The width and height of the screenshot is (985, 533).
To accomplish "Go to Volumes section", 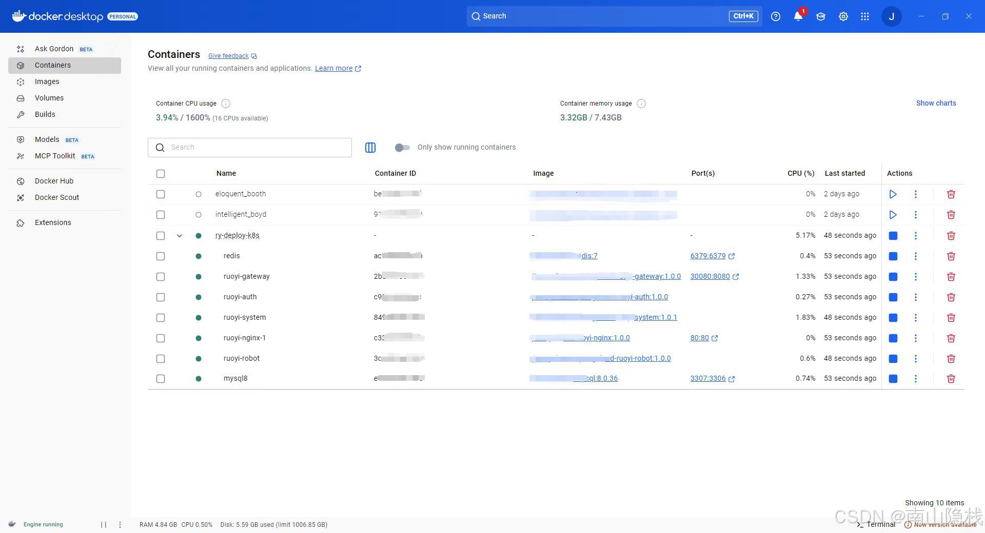I will [65, 98].
